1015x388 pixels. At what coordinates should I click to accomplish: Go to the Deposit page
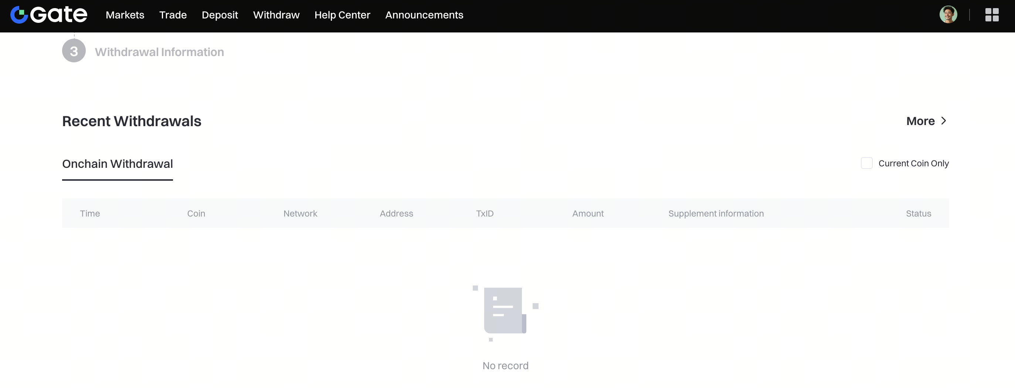(220, 15)
